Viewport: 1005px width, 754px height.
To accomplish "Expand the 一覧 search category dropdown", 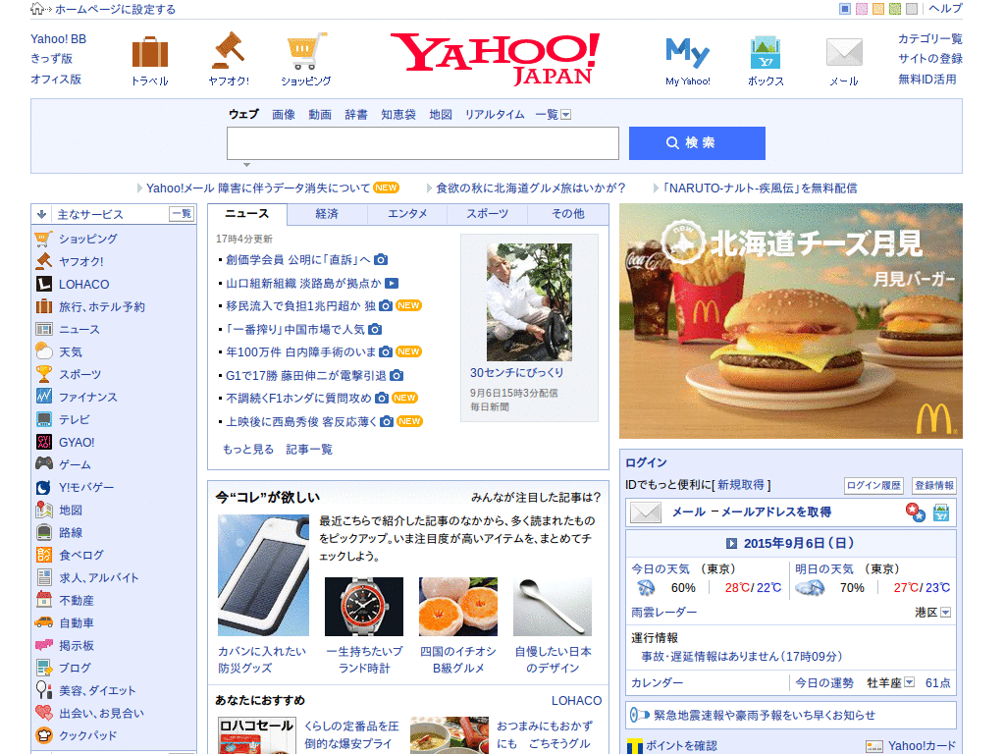I will pos(566,115).
